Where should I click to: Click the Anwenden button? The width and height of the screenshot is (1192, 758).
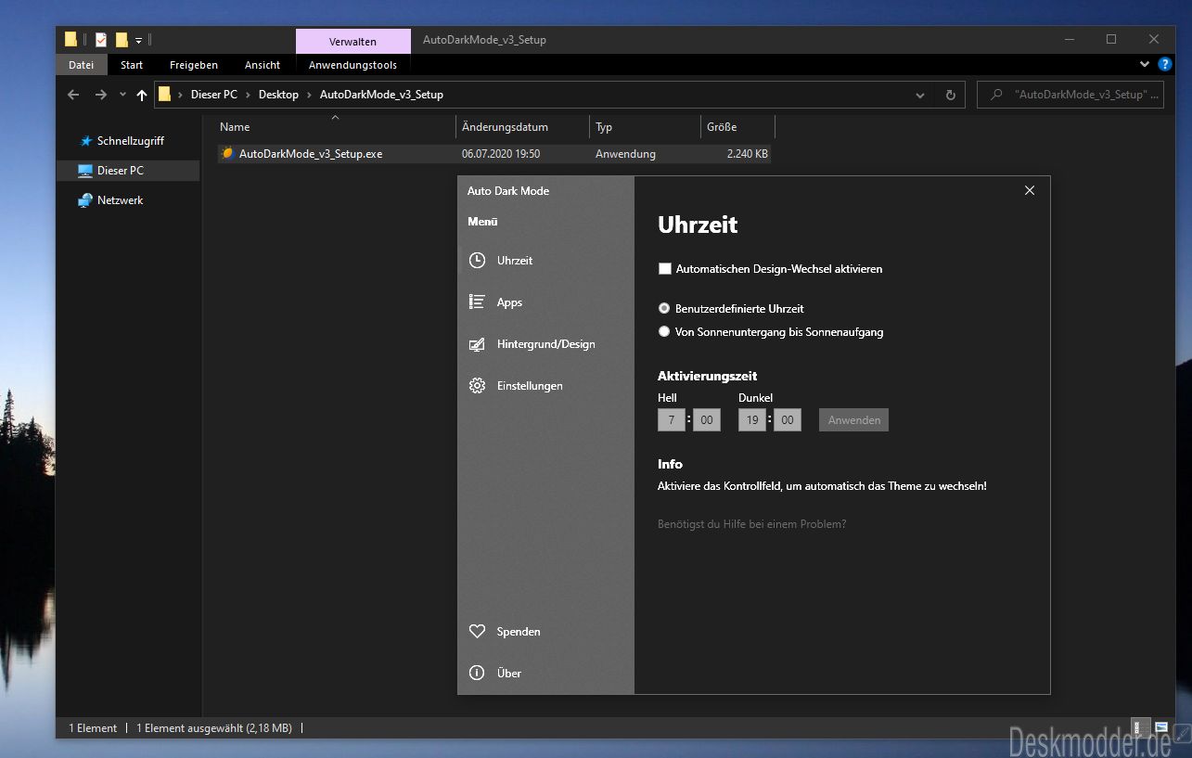coord(853,420)
